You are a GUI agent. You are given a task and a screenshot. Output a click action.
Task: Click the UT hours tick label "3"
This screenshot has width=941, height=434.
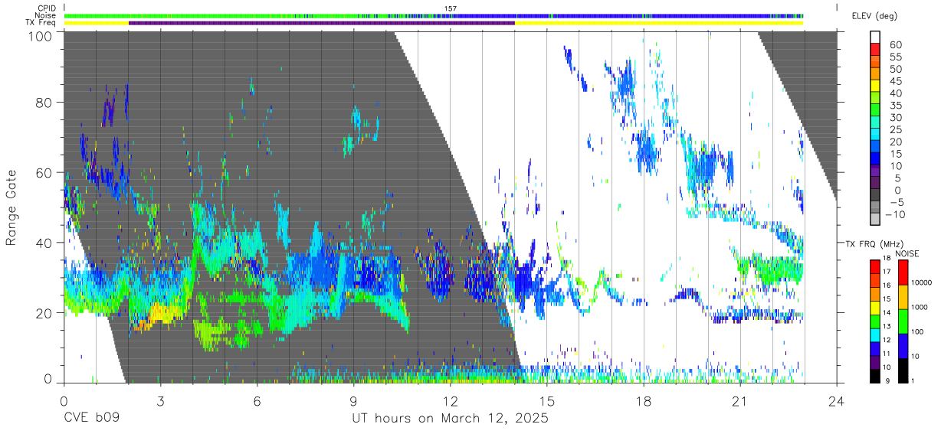tap(161, 400)
